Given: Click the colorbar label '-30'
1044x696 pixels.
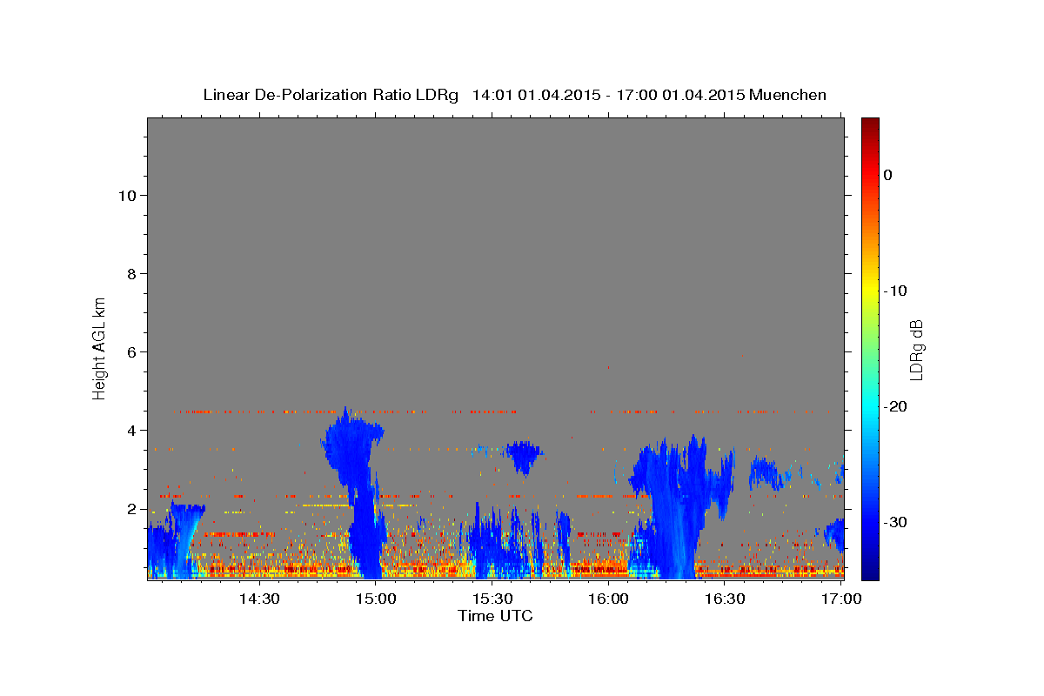Looking at the screenshot, I should pyautogui.click(x=895, y=522).
